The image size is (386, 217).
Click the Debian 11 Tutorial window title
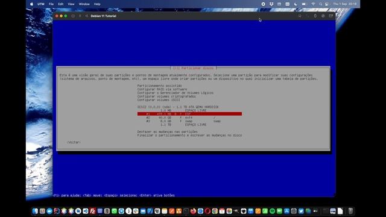[x=103, y=16]
